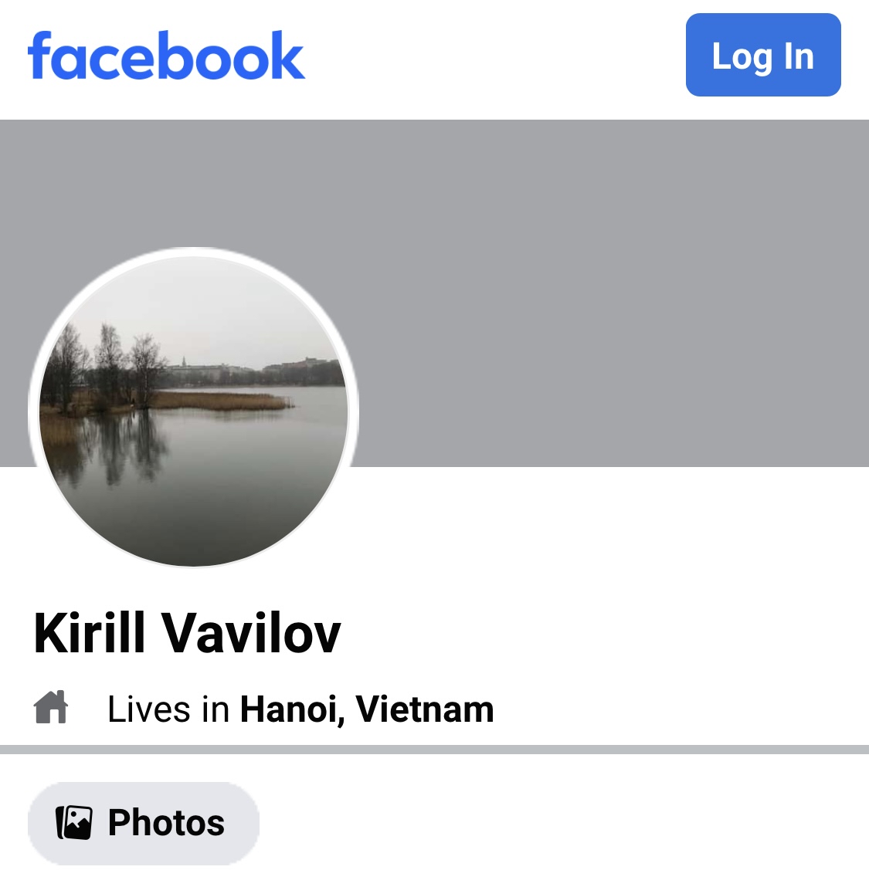Click the letter "f" of facebook wordmark
This screenshot has width=869, height=870.
click(40, 55)
